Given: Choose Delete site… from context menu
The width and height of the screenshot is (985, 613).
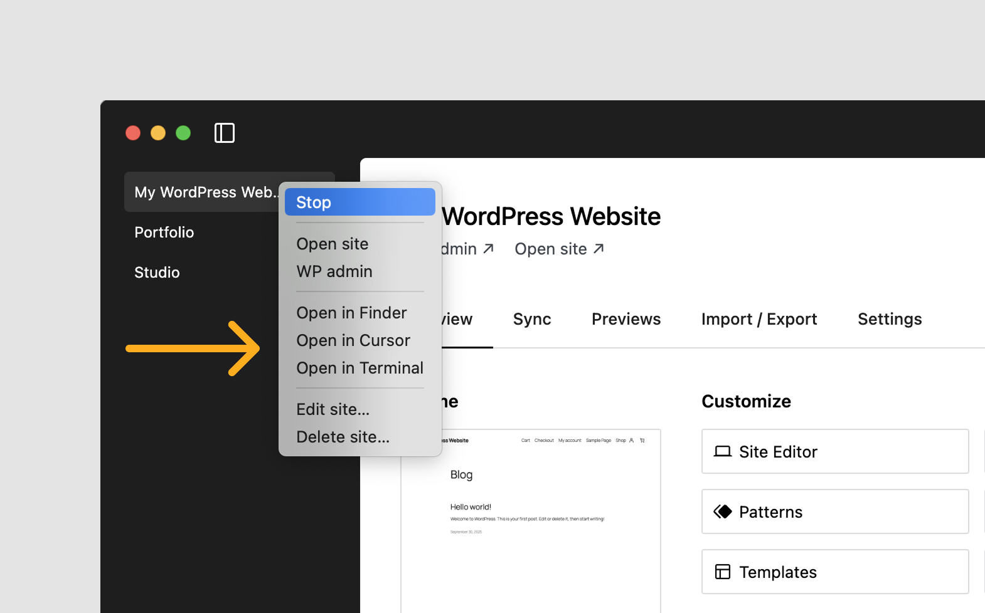Looking at the screenshot, I should [360, 437].
